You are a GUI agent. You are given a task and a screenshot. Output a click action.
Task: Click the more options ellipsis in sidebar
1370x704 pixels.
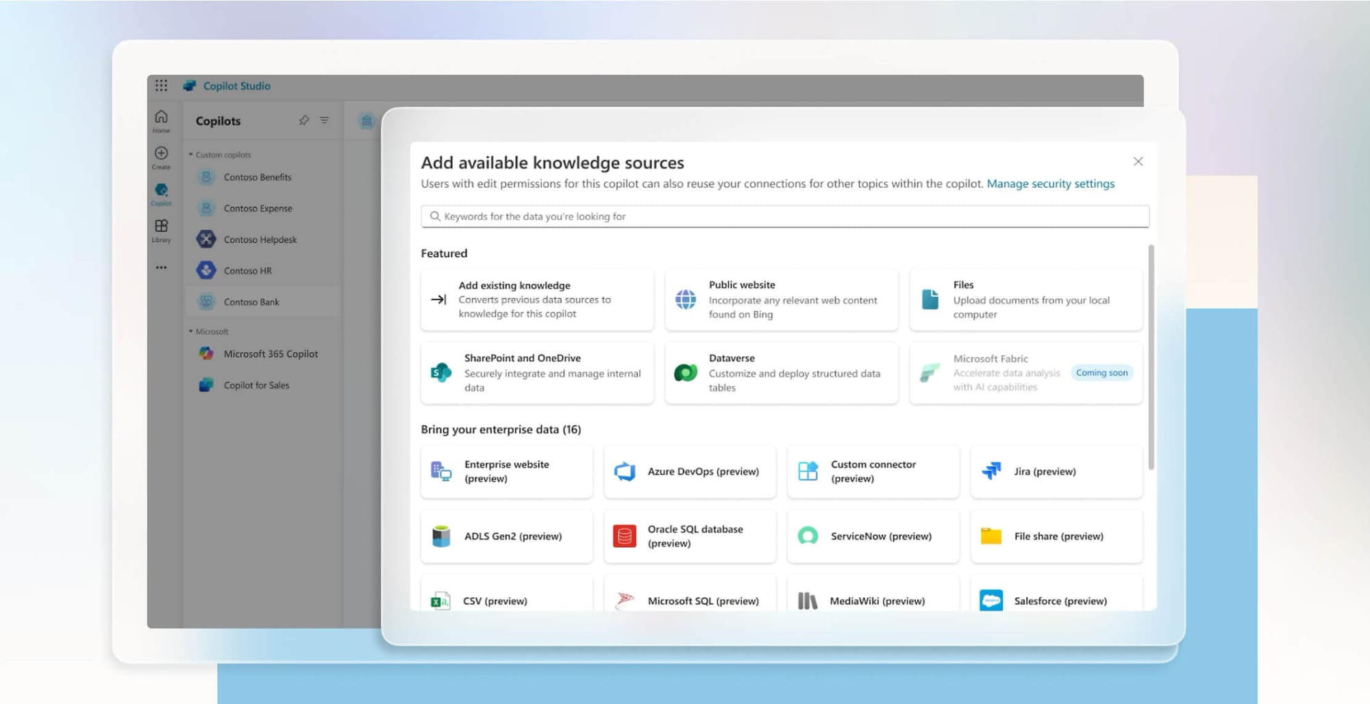tap(161, 267)
